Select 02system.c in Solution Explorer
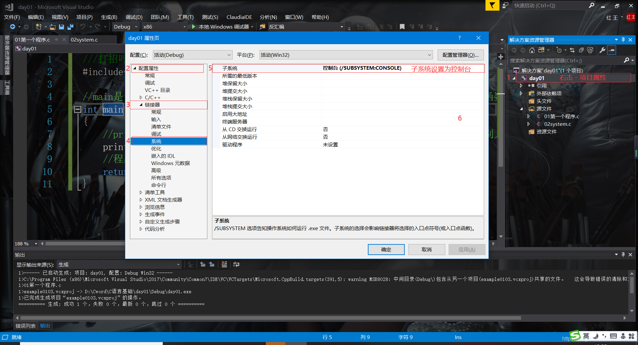This screenshot has height=345, width=638. [557, 124]
